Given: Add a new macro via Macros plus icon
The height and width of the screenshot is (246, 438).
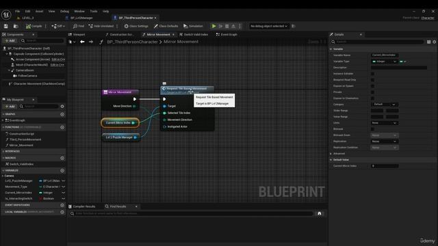Looking at the screenshot, I should pyautogui.click(x=62, y=158).
